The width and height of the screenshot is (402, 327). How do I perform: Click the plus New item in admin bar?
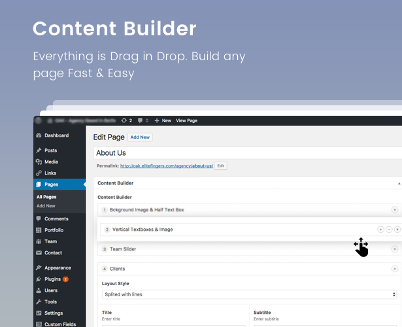tap(163, 120)
